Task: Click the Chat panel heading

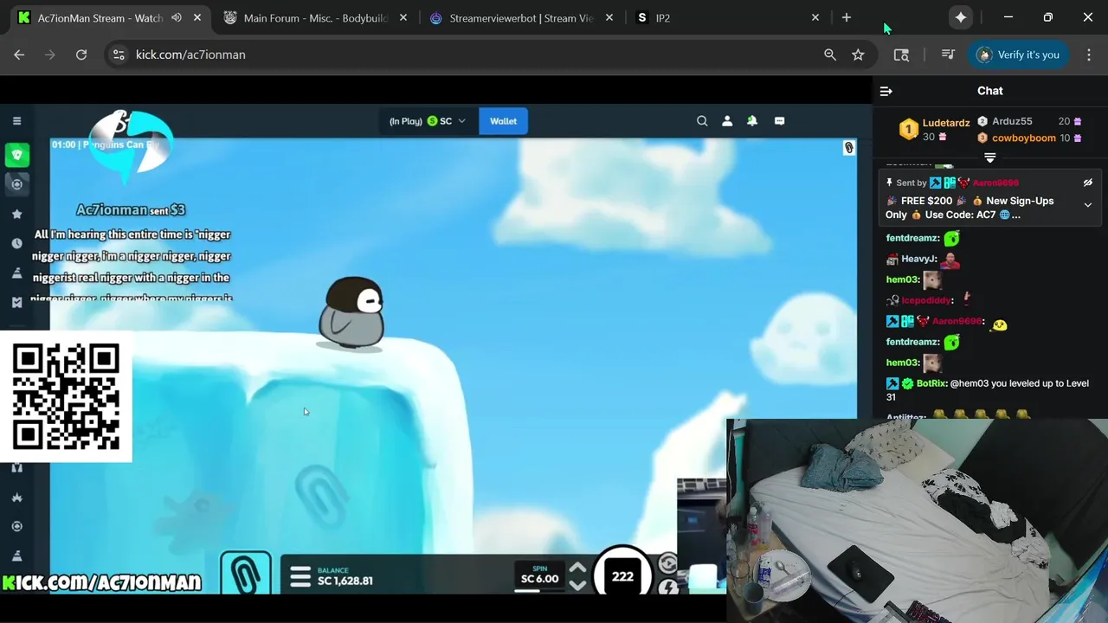Action: click(x=990, y=91)
